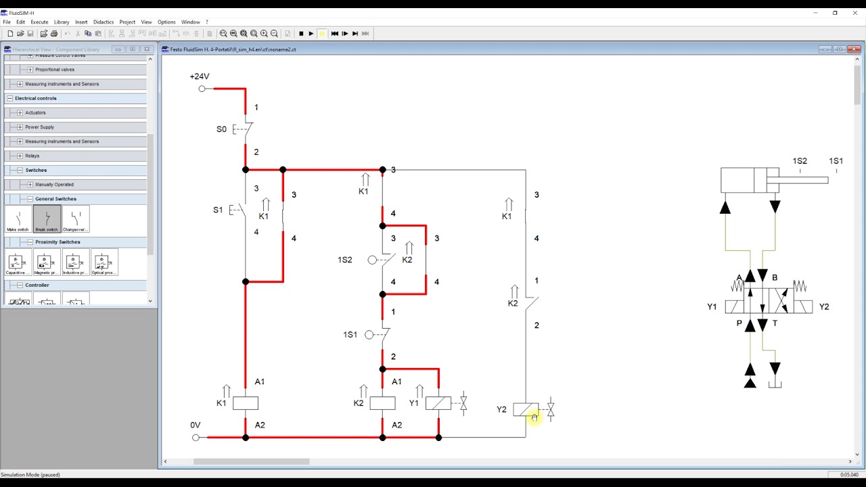
Task: Select the Inductive proximity switch component
Action: pyautogui.click(x=75, y=262)
